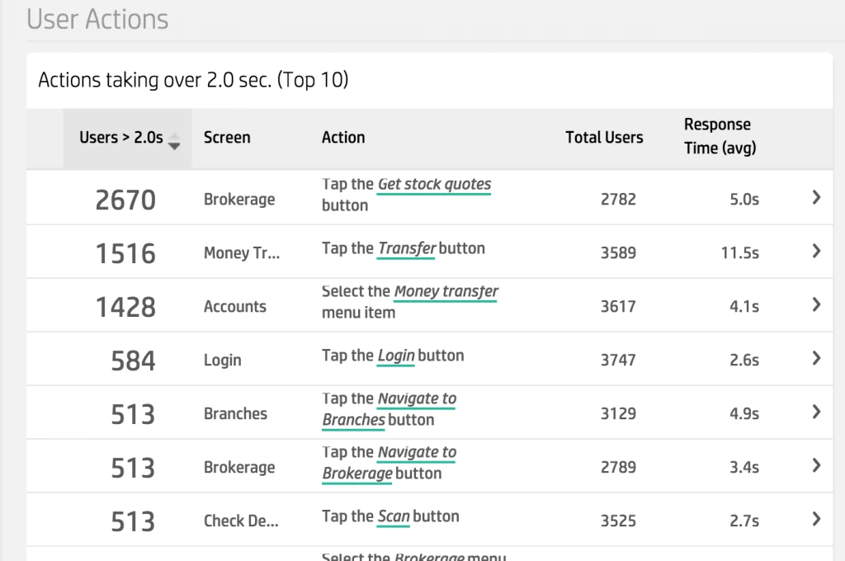The width and height of the screenshot is (845, 561).
Task: Click response time 3.4s
Action: point(744,467)
